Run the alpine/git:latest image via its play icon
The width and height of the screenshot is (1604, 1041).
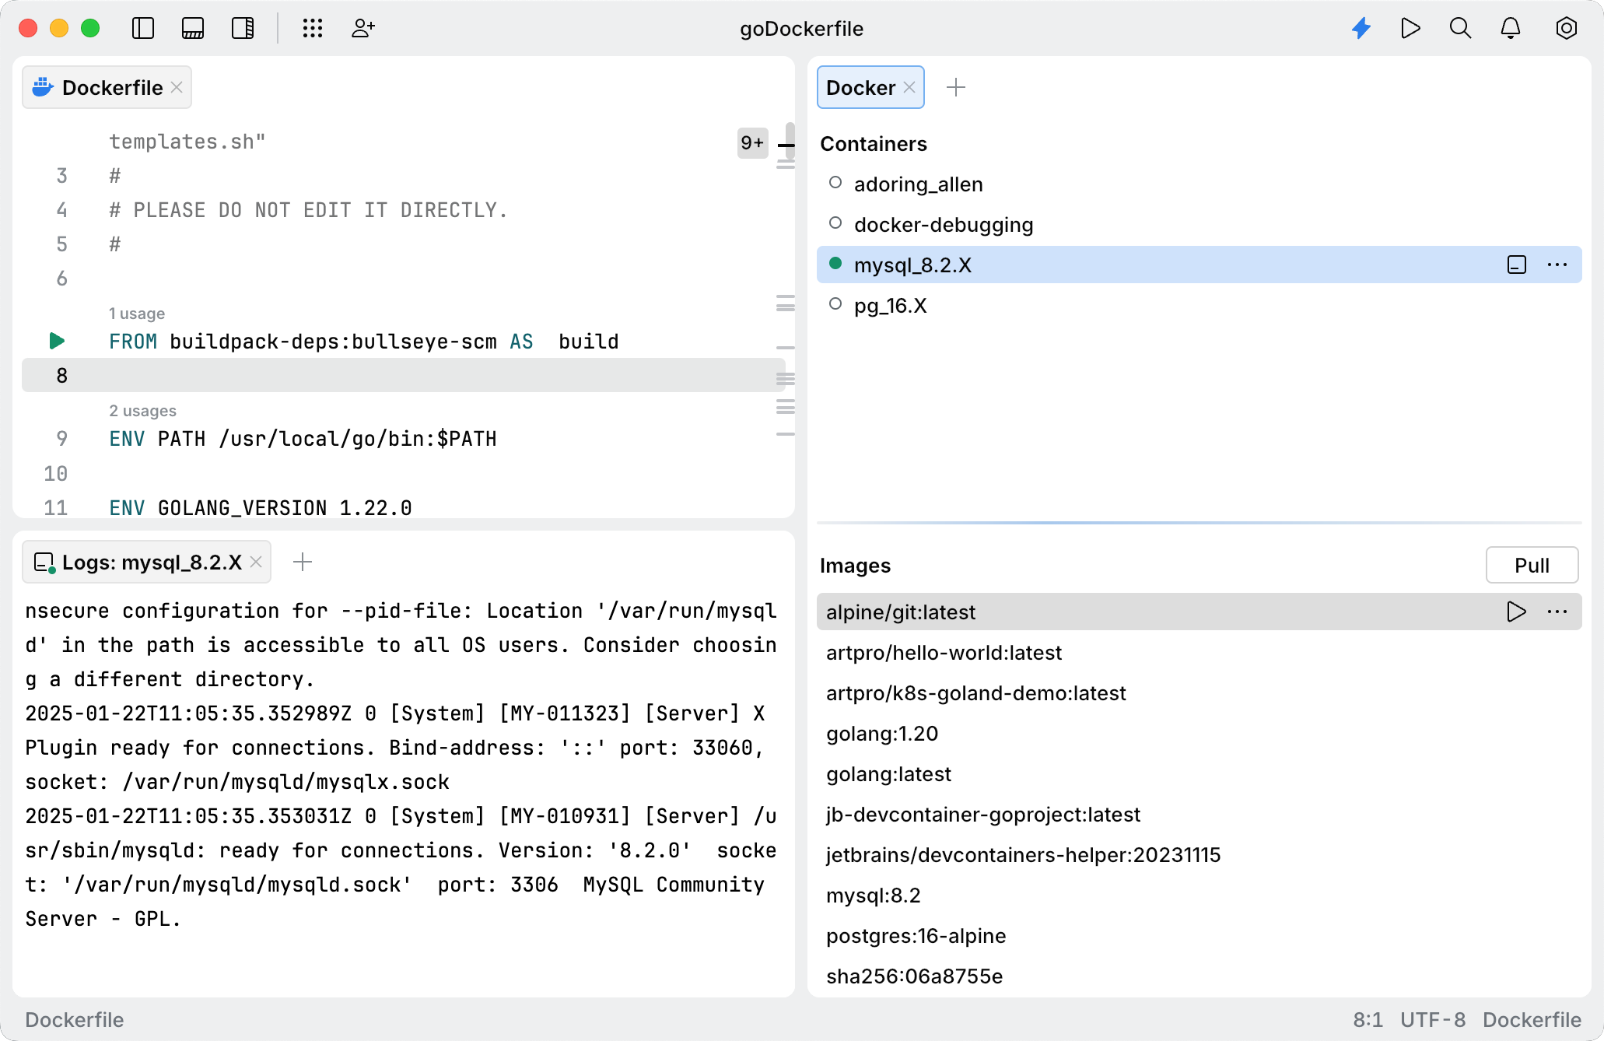click(1515, 612)
